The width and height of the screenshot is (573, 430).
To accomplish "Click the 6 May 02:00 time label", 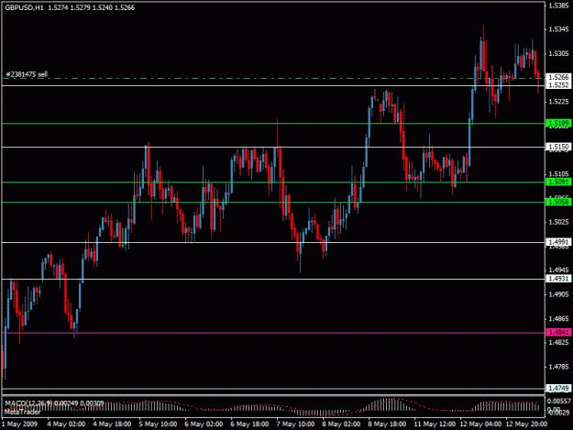I will 204,424.
